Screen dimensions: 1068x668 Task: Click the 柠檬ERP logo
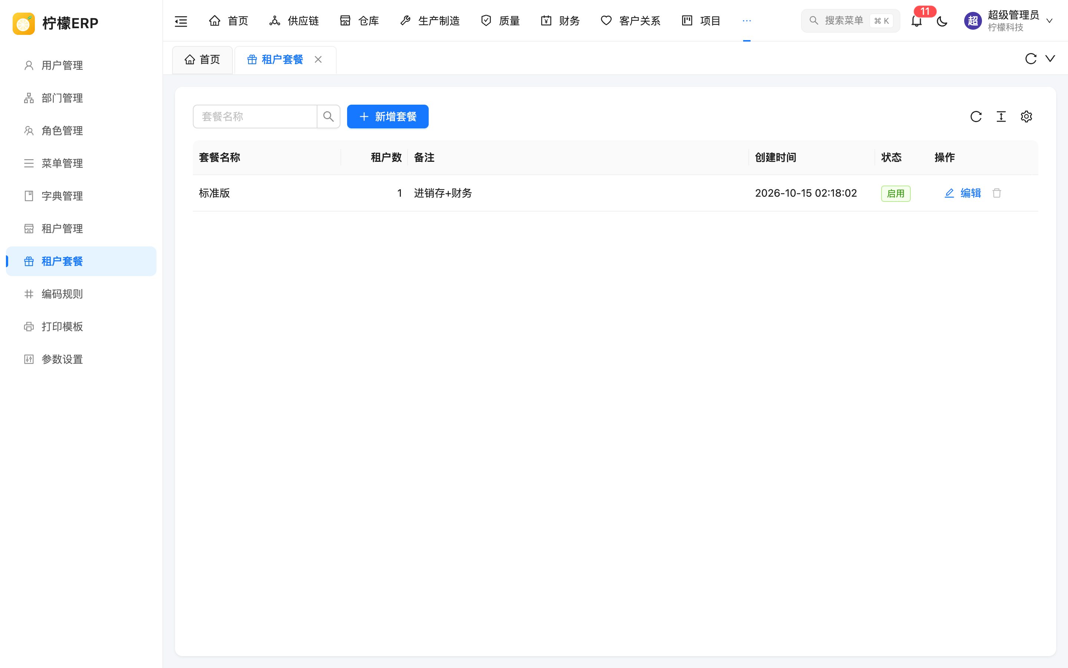pyautogui.click(x=56, y=23)
